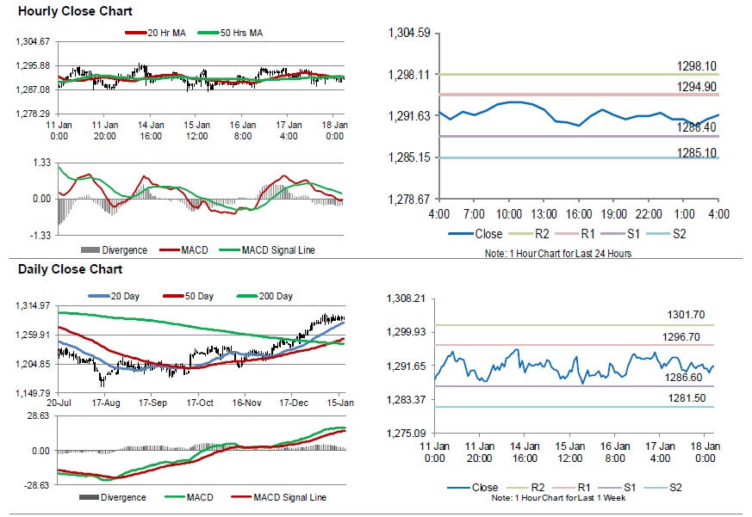Click the 1,259.91 axis value
752x517 pixels.
point(33,335)
